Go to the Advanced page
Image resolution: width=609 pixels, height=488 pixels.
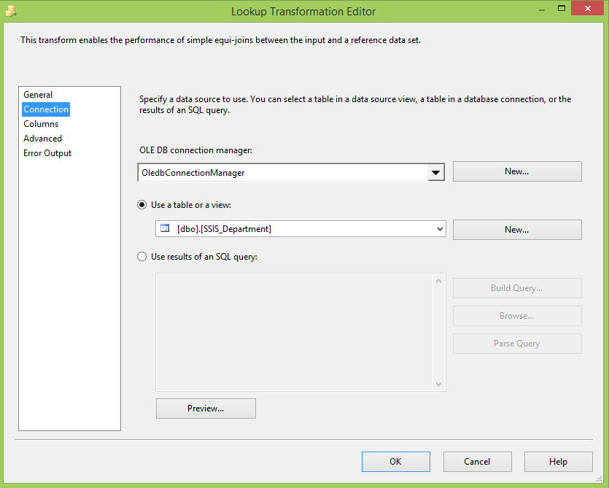[42, 139]
